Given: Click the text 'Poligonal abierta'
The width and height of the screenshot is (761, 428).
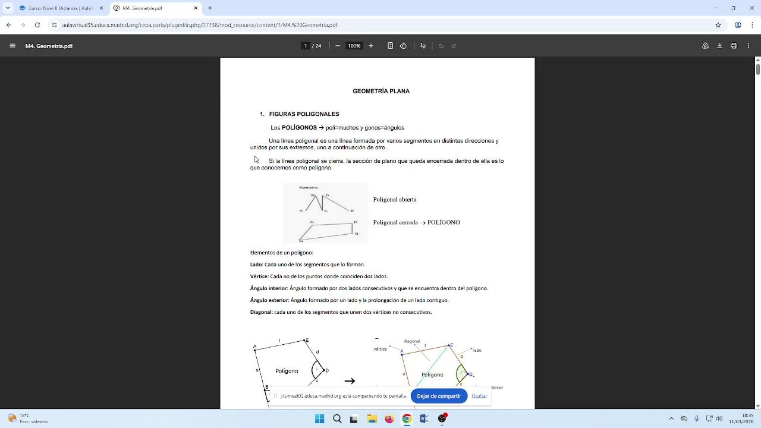Looking at the screenshot, I should (x=395, y=200).
